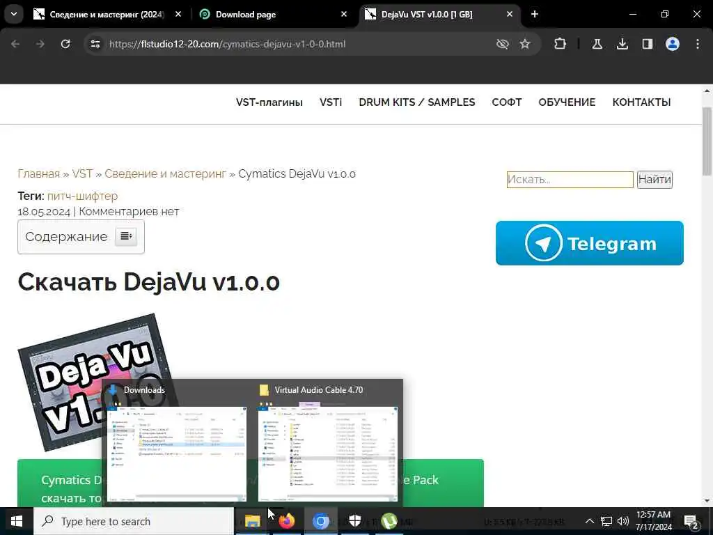Open Firefox from the taskbar
The width and height of the screenshot is (713, 535).
[x=286, y=521]
